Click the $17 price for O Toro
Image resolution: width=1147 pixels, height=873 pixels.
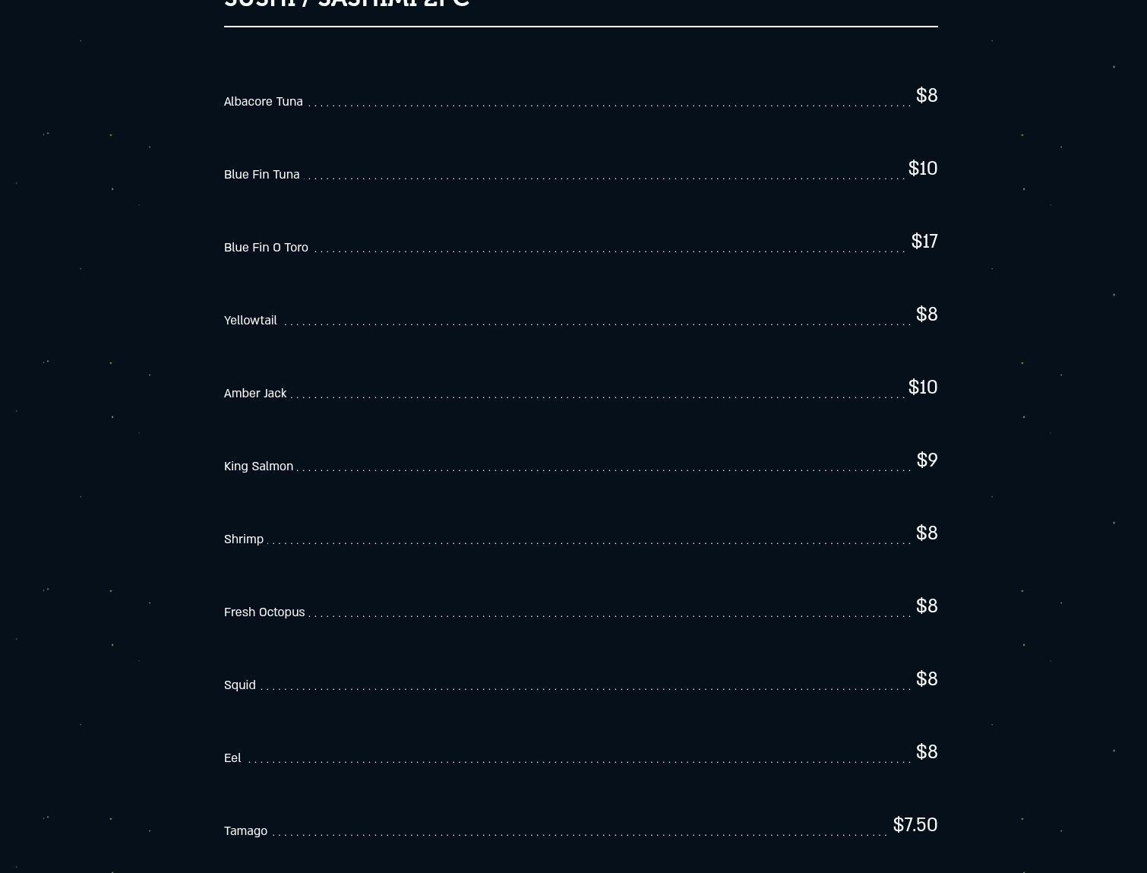pyautogui.click(x=924, y=241)
